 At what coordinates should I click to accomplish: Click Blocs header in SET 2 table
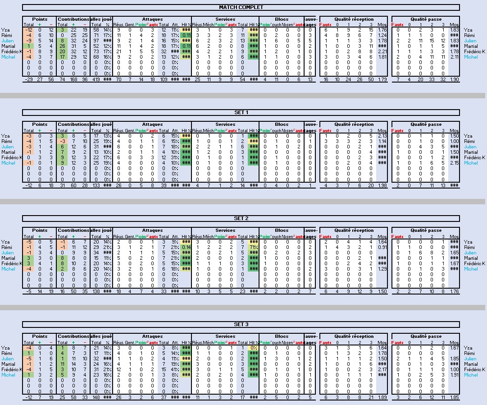point(282,230)
